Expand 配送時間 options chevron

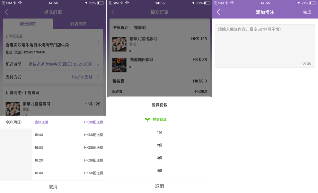coord(98,64)
